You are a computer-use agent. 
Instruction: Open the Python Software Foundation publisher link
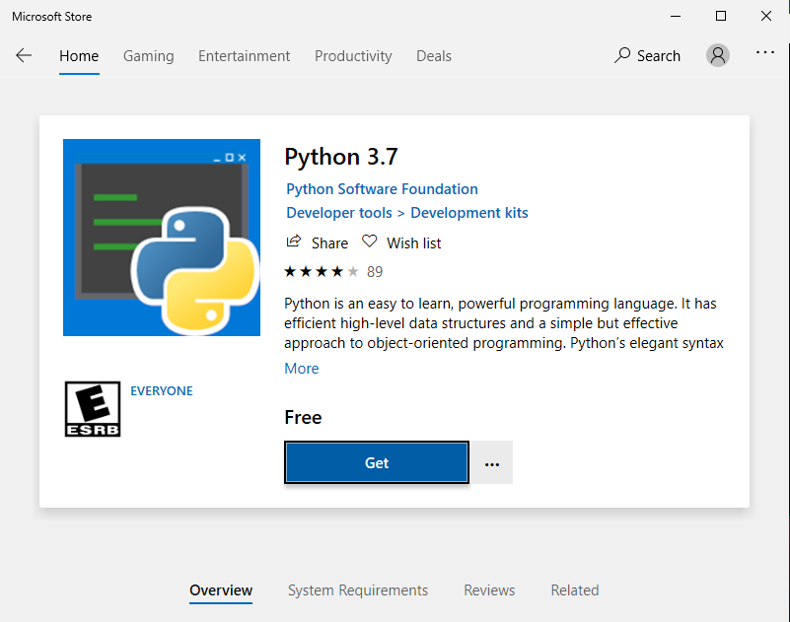pos(382,189)
